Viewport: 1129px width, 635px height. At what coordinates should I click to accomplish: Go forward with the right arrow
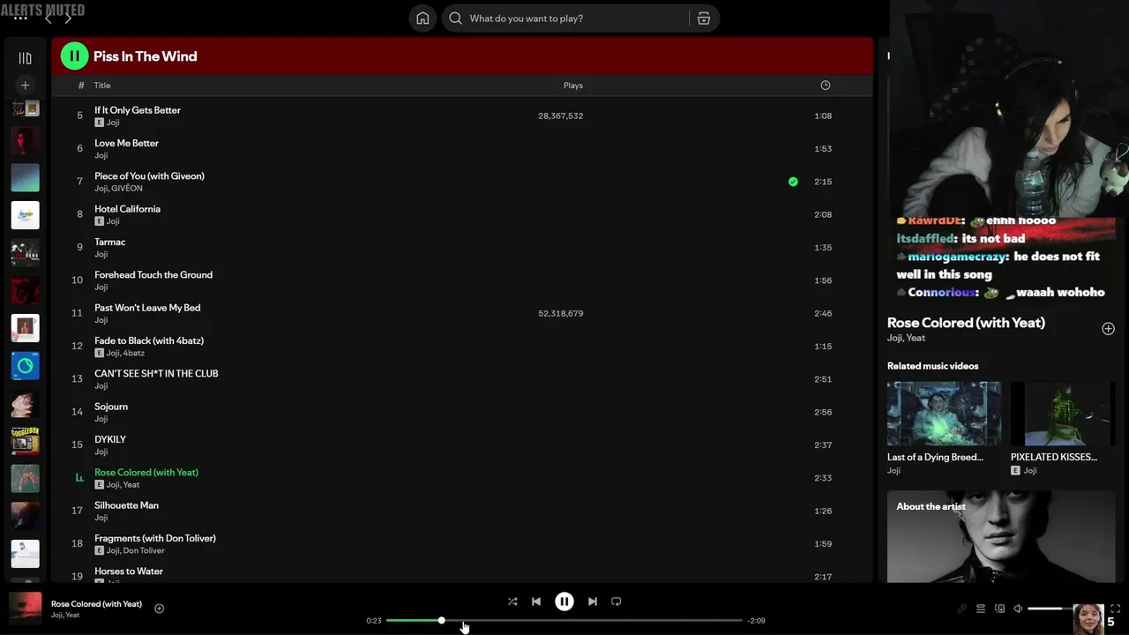click(x=68, y=19)
